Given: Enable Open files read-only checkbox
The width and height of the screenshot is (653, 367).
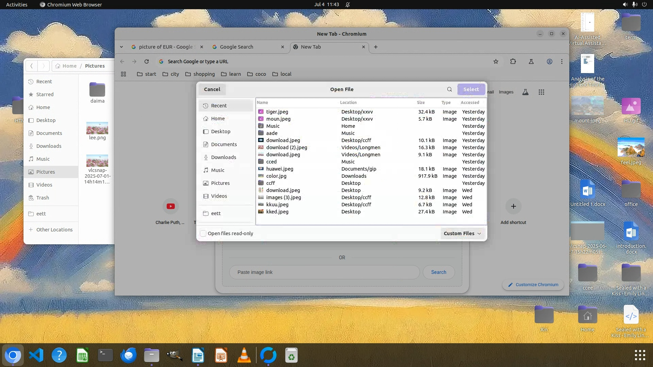Looking at the screenshot, I should [203, 233].
